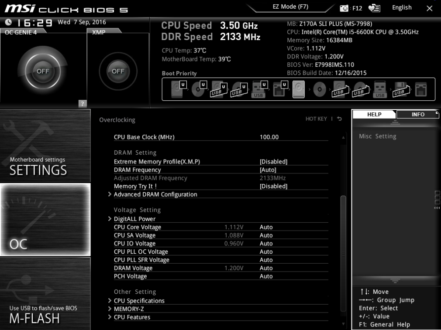Click the date "Wed 7 Sep, 2016"

click(82, 22)
